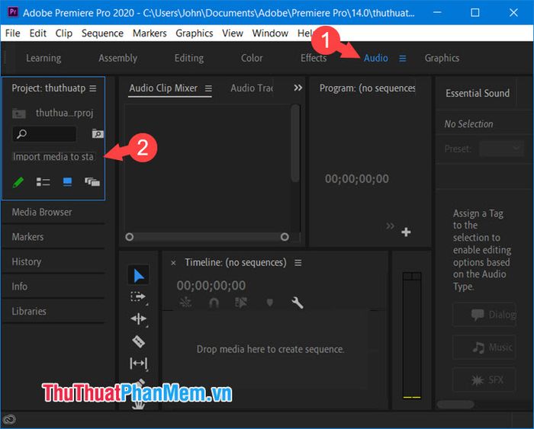Switch to Editing workspace
The height and width of the screenshot is (429, 534).
tap(189, 58)
